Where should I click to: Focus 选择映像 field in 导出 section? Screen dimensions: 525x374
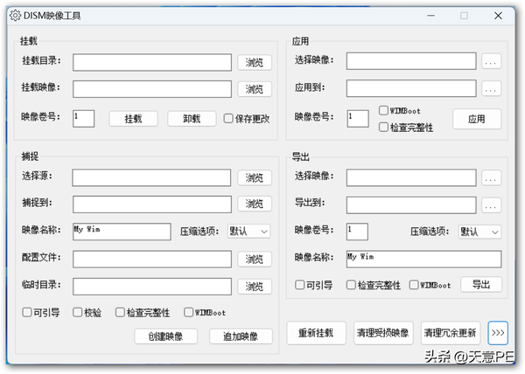(411, 177)
